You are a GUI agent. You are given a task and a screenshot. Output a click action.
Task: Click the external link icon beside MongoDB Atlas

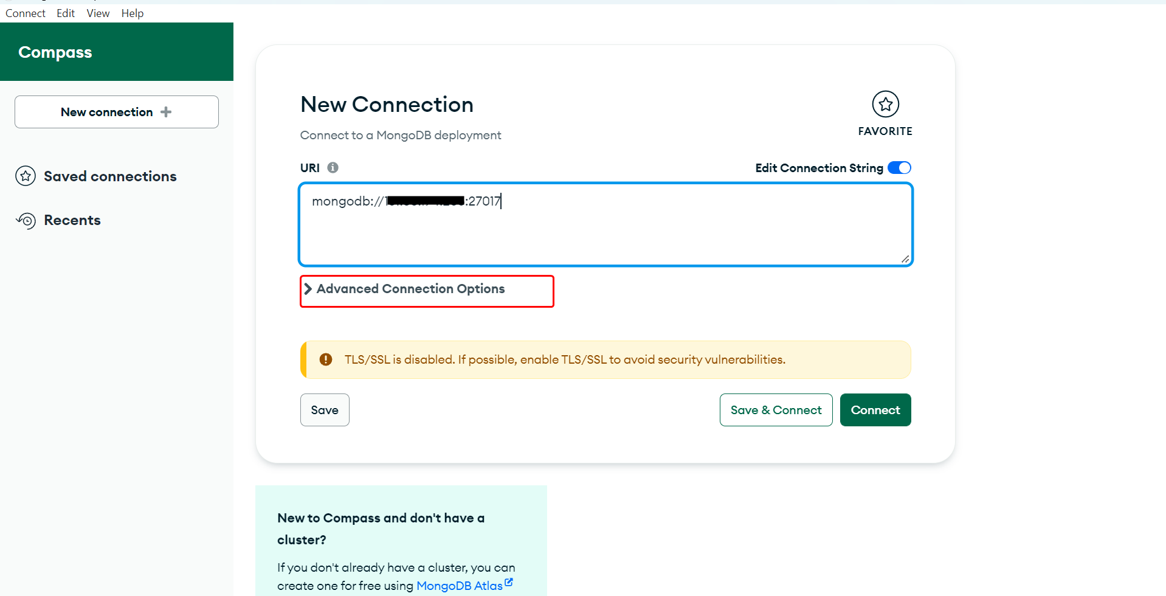click(x=509, y=583)
